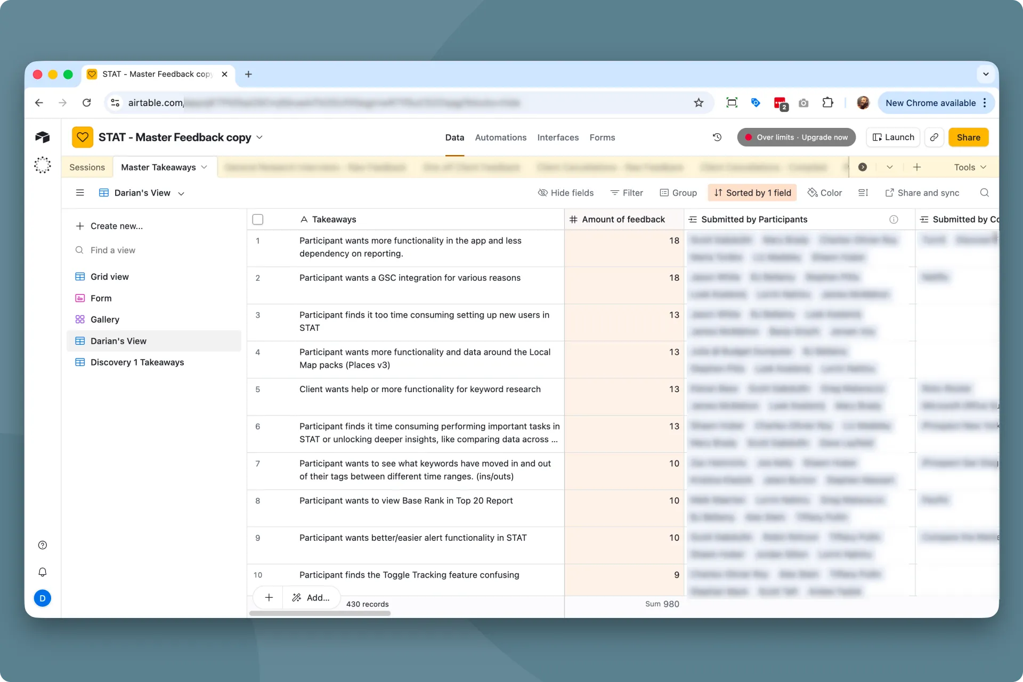
Task: Open base history clock icon
Action: coord(717,137)
